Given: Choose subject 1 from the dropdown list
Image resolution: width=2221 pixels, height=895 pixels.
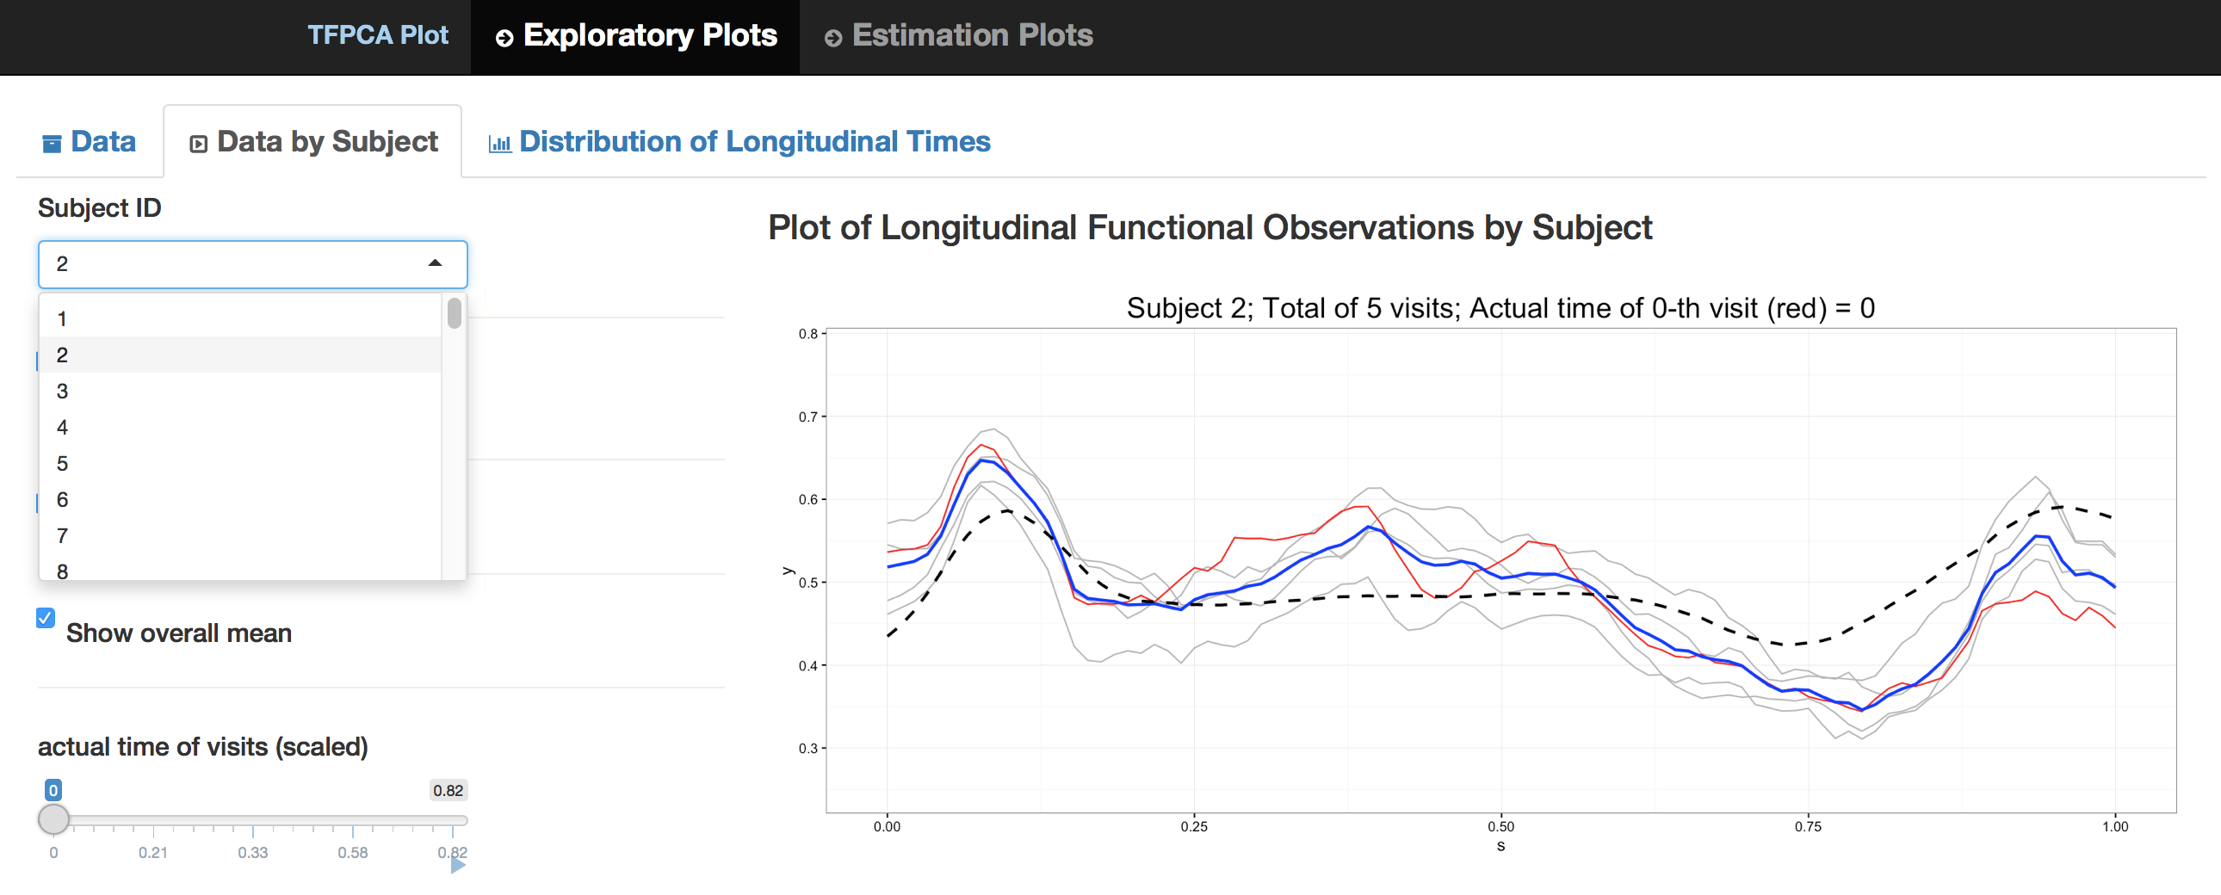Looking at the screenshot, I should (x=62, y=319).
